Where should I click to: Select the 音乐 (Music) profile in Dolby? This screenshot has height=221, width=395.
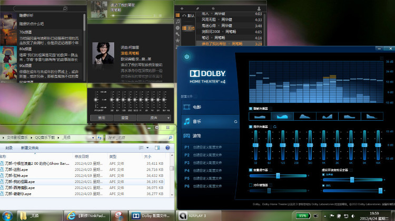[210, 122]
